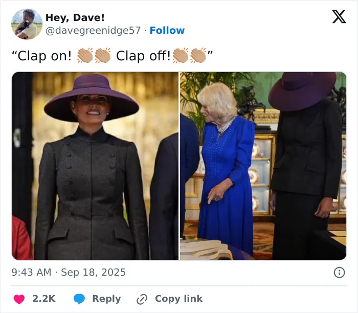Click the tweet info circle icon

click(x=339, y=273)
